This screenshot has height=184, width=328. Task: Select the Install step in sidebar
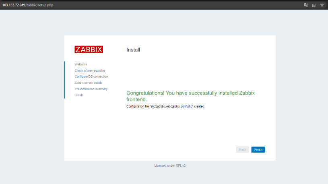(78, 95)
